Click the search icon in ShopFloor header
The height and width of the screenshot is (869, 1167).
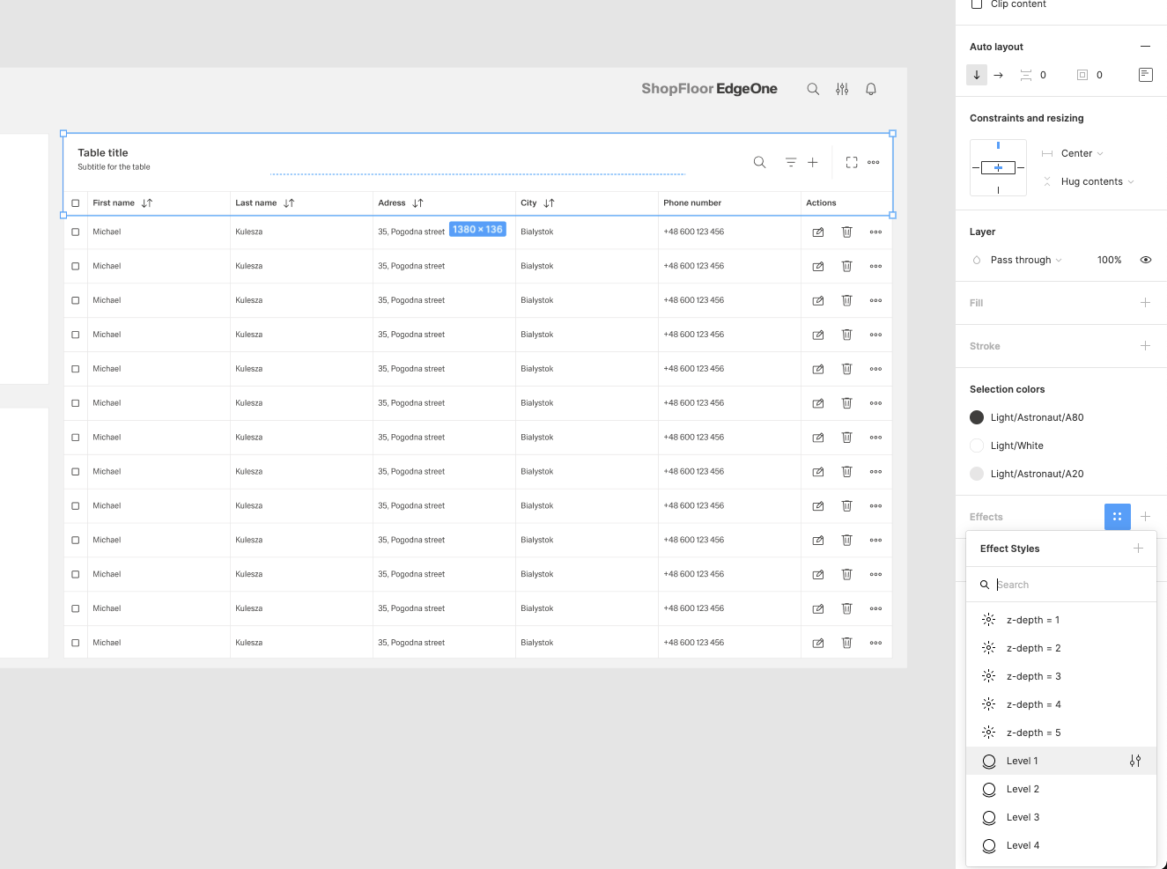point(813,89)
